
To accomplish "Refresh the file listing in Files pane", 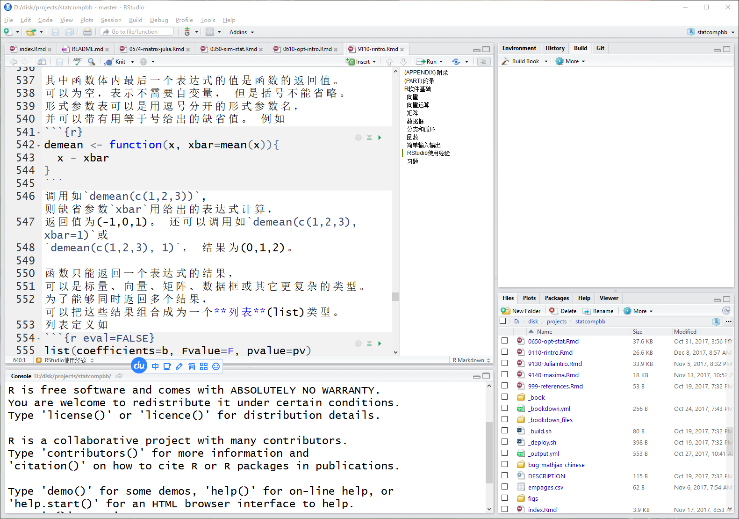I will tap(726, 311).
